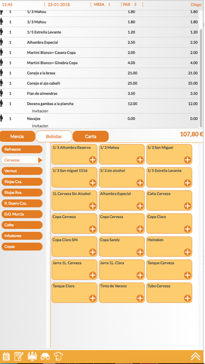Viewport: 205px width, 364px height.
Task: Add Jarra 1L. Clara with plus icon
Action: (140, 275)
